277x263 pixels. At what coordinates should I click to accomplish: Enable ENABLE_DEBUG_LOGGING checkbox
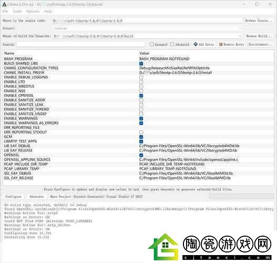[141, 77]
